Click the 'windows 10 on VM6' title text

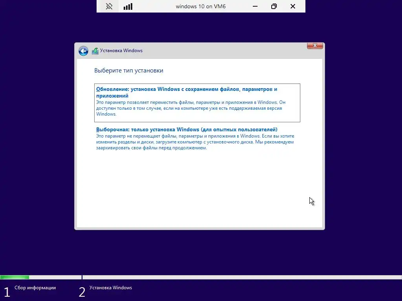[201, 6]
